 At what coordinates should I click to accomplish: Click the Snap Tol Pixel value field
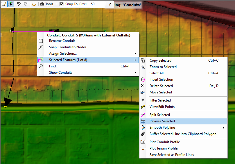(96, 4)
